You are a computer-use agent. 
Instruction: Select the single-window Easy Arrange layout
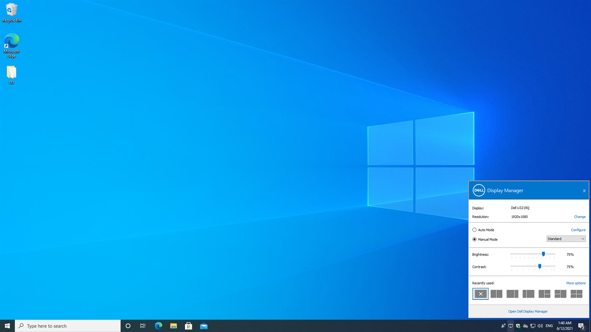click(480, 293)
